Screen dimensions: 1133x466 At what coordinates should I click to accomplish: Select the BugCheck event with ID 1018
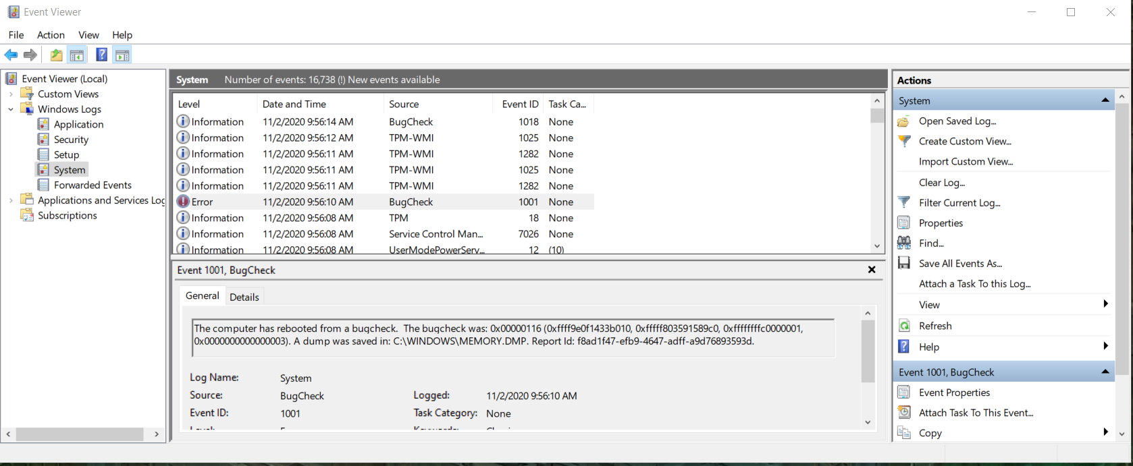tap(384, 121)
